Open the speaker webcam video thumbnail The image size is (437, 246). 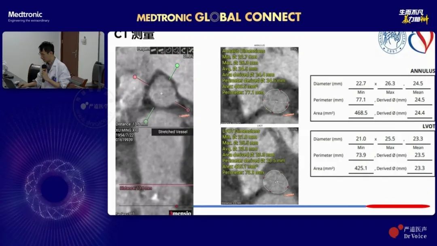53,60
